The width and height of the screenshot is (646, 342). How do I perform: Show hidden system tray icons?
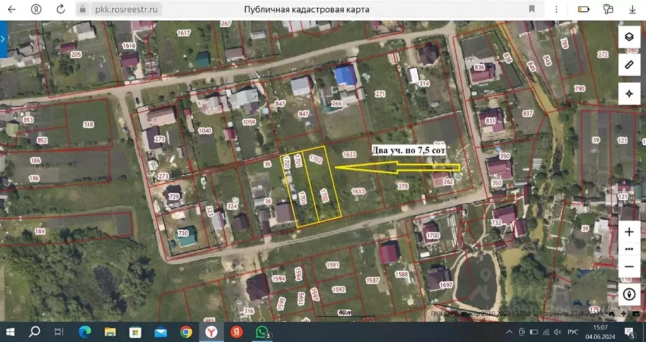click(510, 332)
